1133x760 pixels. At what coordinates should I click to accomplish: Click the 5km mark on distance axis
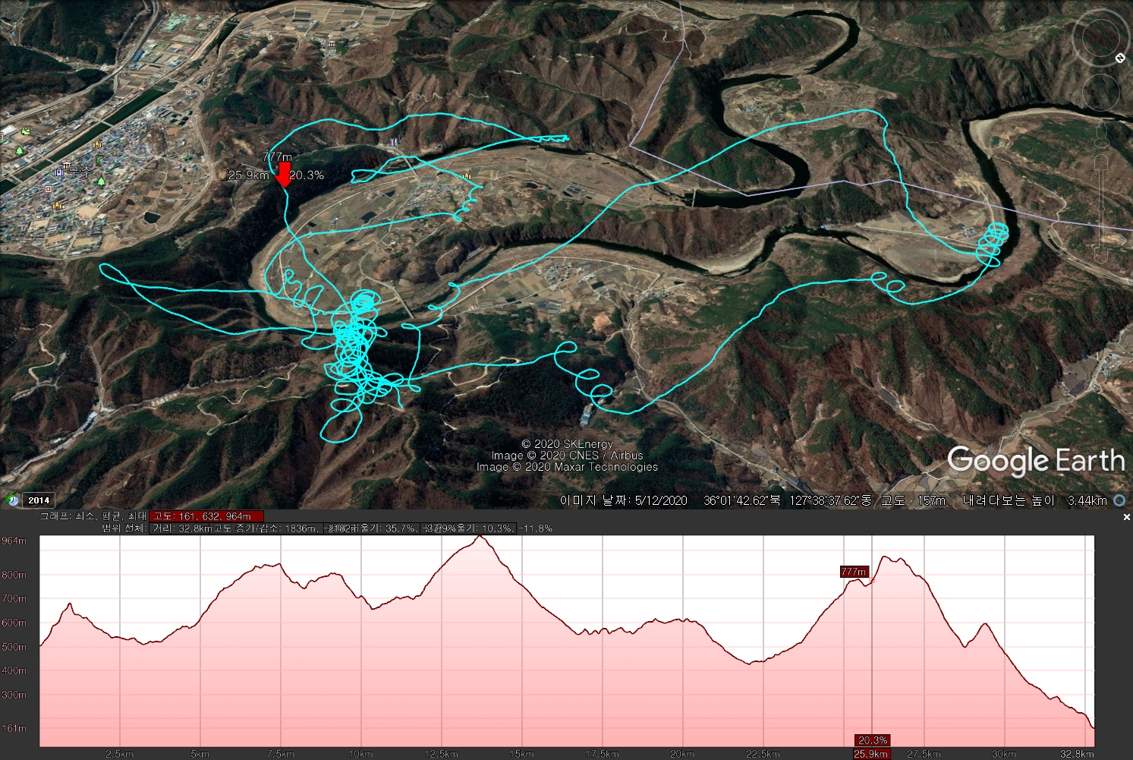tap(200, 754)
